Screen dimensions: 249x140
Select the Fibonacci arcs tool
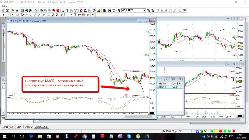click(x=61, y=15)
